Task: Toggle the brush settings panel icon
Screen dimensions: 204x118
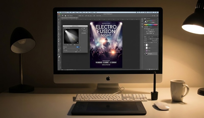Action: [66, 16]
